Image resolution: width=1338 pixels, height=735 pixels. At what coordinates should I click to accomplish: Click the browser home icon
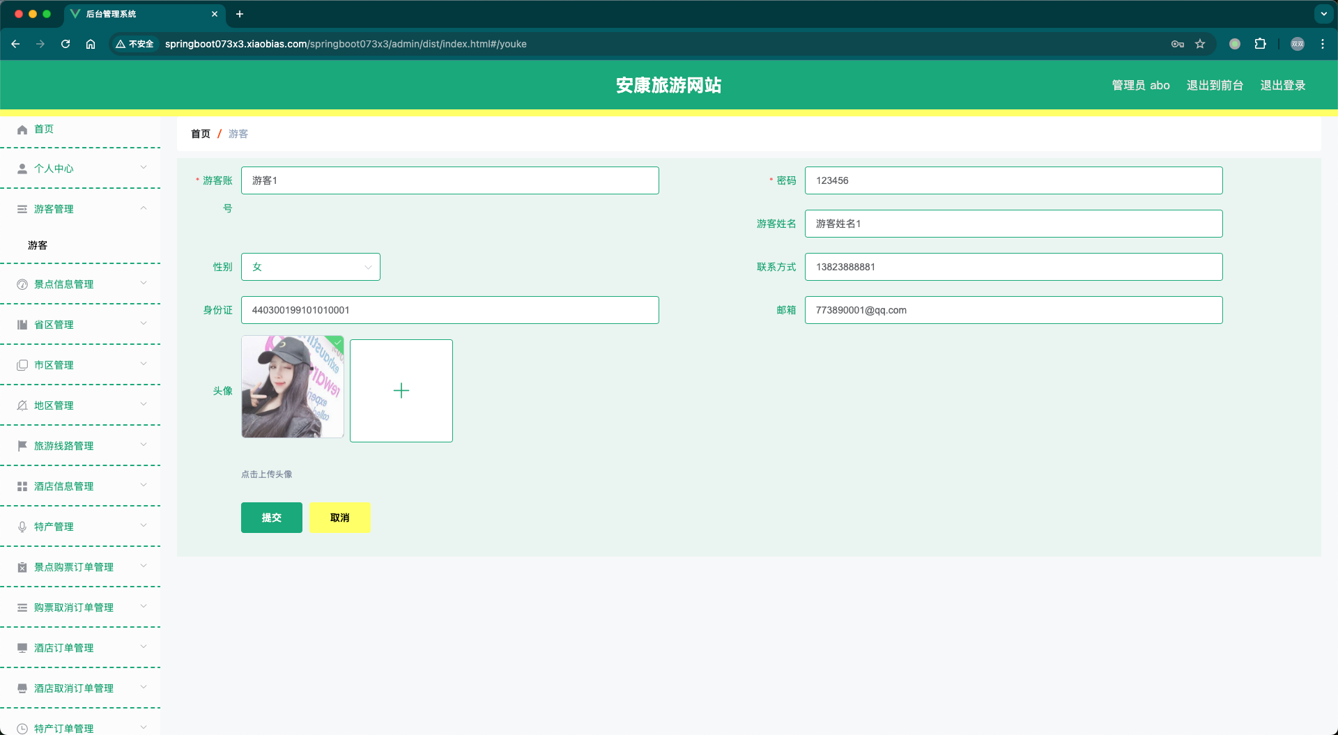(91, 44)
